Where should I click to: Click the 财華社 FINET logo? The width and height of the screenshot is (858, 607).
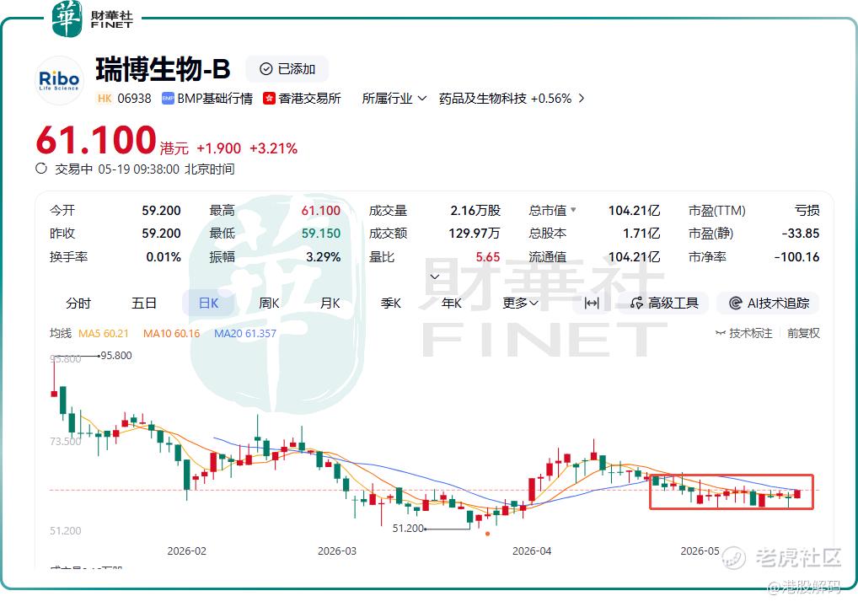coord(93,19)
